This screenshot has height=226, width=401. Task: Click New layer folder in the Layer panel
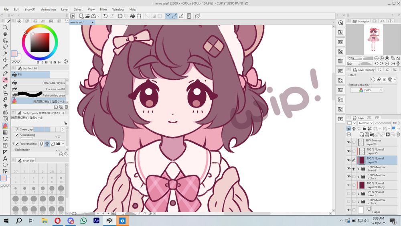tap(372, 134)
